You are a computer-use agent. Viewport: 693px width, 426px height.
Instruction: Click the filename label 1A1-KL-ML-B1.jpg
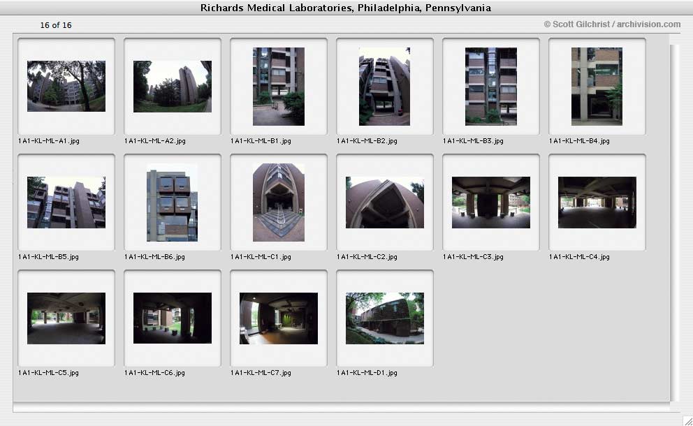tap(261, 141)
